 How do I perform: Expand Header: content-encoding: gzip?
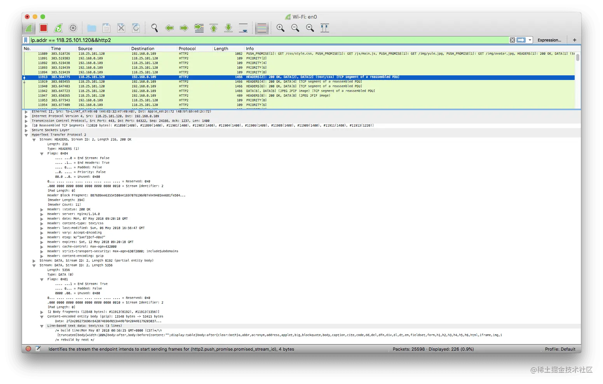(x=42, y=256)
